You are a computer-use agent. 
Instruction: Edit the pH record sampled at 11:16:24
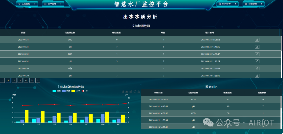[257, 61]
